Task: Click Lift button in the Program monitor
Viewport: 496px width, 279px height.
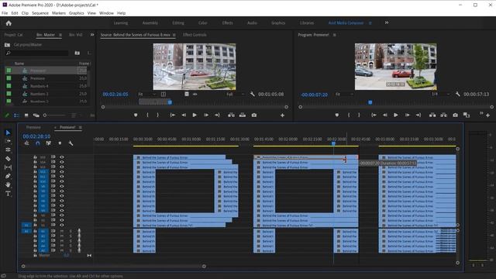Action: (432, 115)
